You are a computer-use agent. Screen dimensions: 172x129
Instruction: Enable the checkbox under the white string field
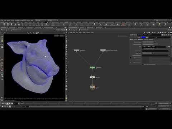click(x=143, y=49)
